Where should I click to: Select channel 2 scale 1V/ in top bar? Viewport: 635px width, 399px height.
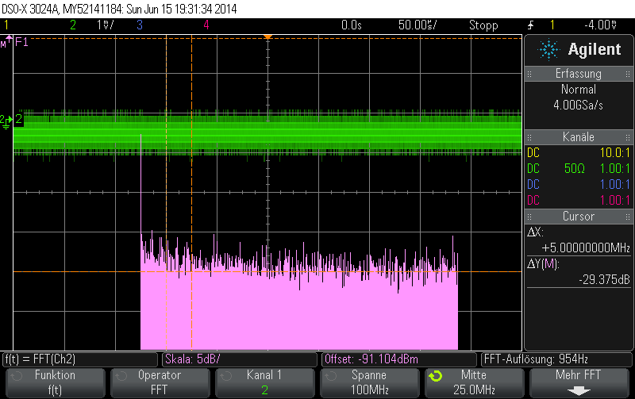tap(106, 25)
